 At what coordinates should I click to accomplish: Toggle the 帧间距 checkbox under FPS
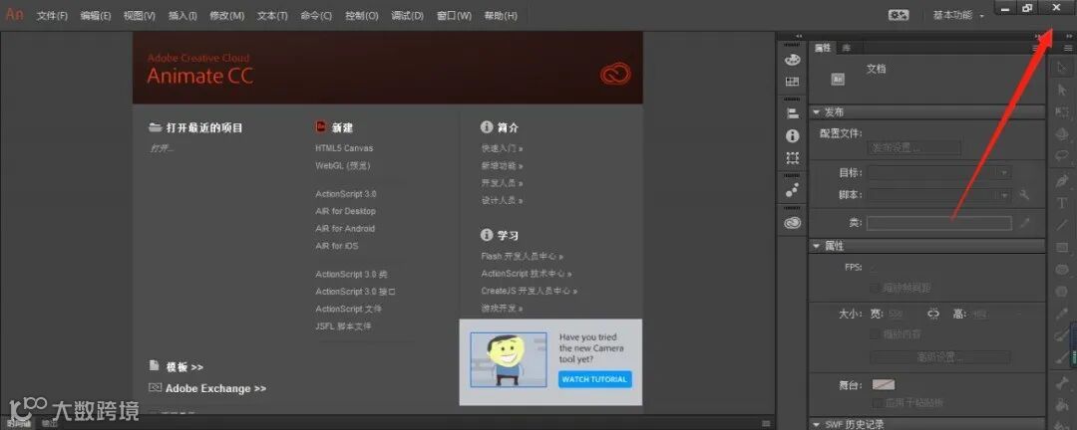tap(875, 288)
